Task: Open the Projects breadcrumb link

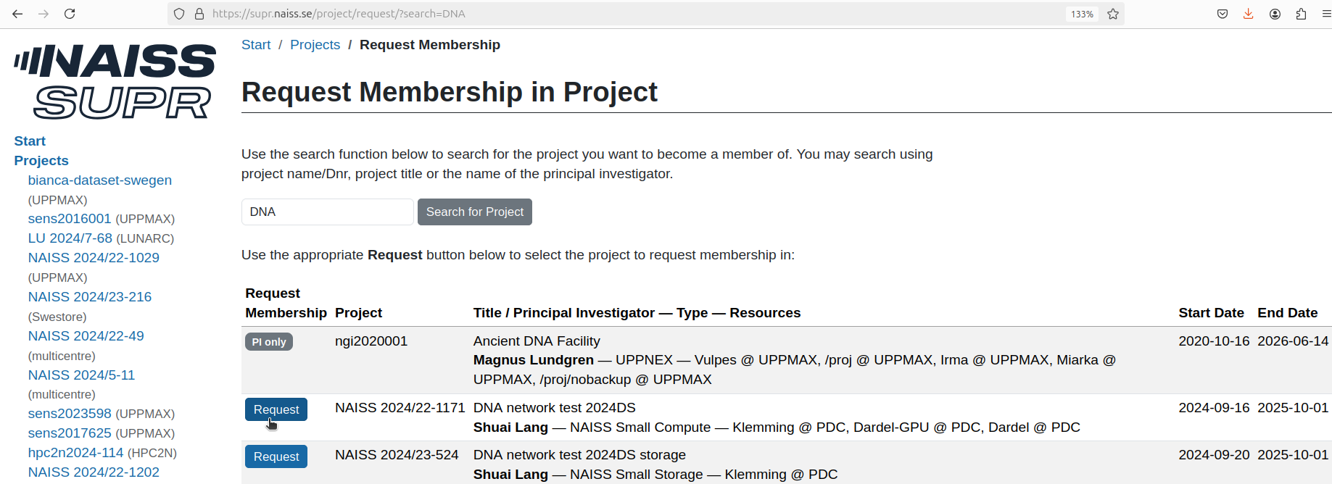Action: (315, 44)
